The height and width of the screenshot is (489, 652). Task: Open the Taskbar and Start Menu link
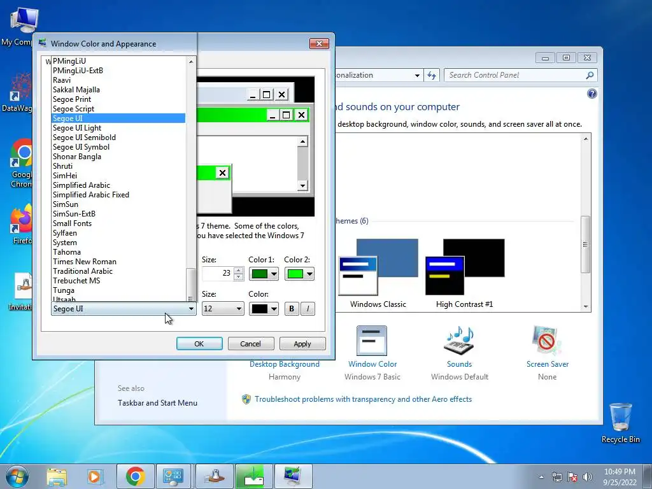pos(157,403)
